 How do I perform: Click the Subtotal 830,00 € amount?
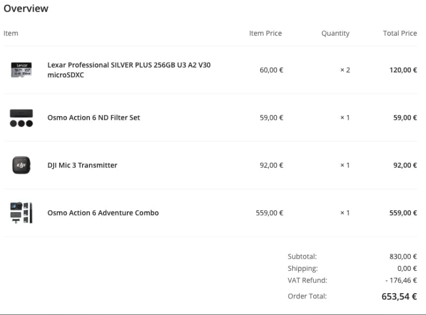coord(403,256)
